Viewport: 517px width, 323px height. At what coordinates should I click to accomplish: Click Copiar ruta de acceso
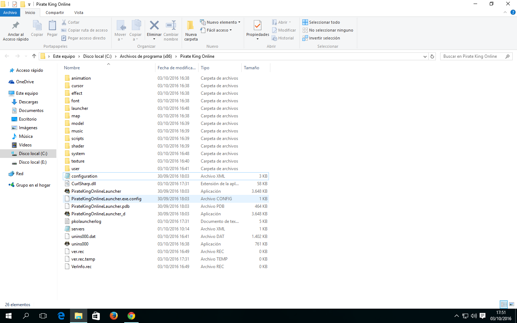(84, 30)
